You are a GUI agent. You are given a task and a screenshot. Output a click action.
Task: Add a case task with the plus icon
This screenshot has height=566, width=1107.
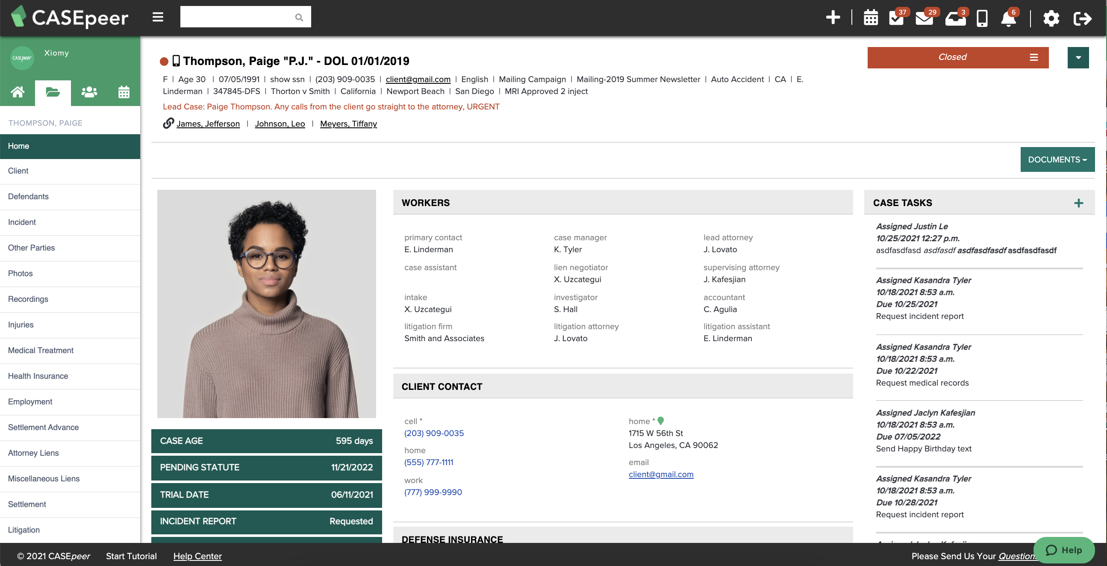pyautogui.click(x=1079, y=203)
